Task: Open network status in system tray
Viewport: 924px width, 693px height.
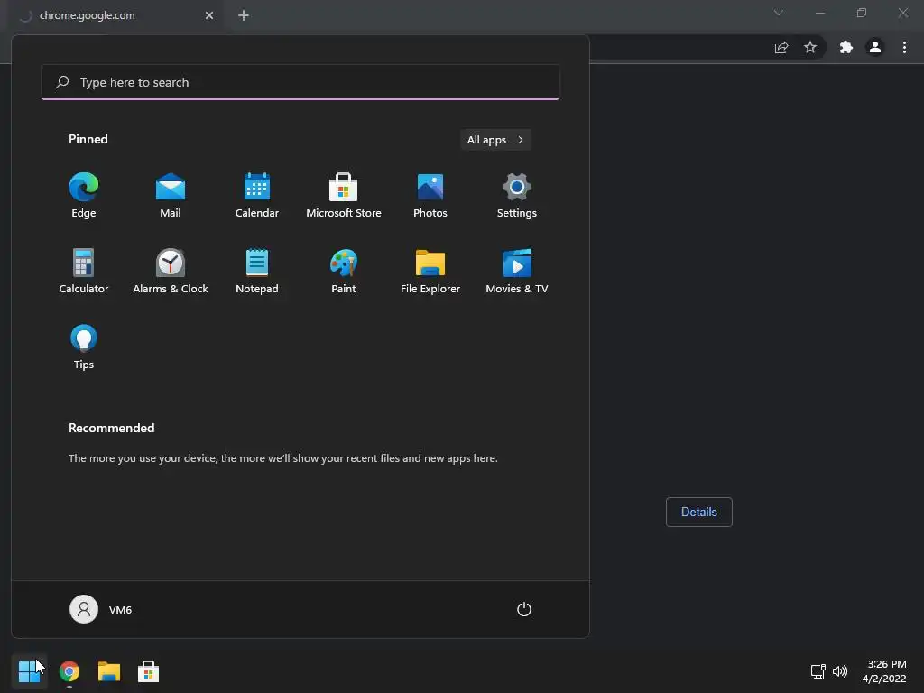Action: [818, 671]
